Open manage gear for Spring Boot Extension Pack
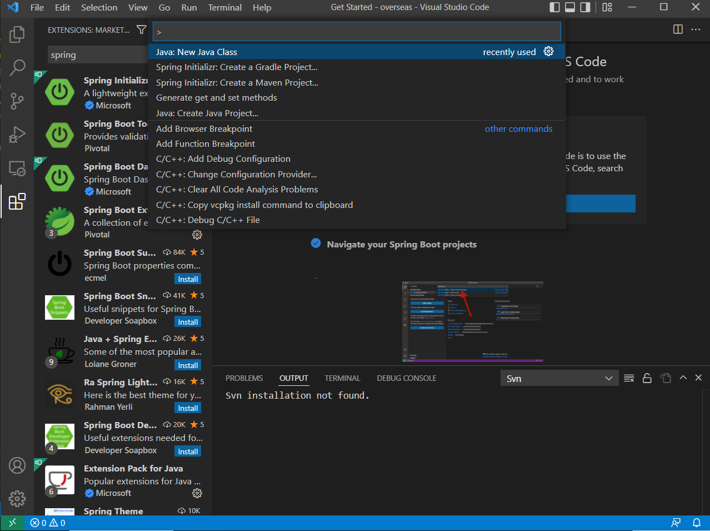Screen dimensions: 710x531 pos(197,235)
